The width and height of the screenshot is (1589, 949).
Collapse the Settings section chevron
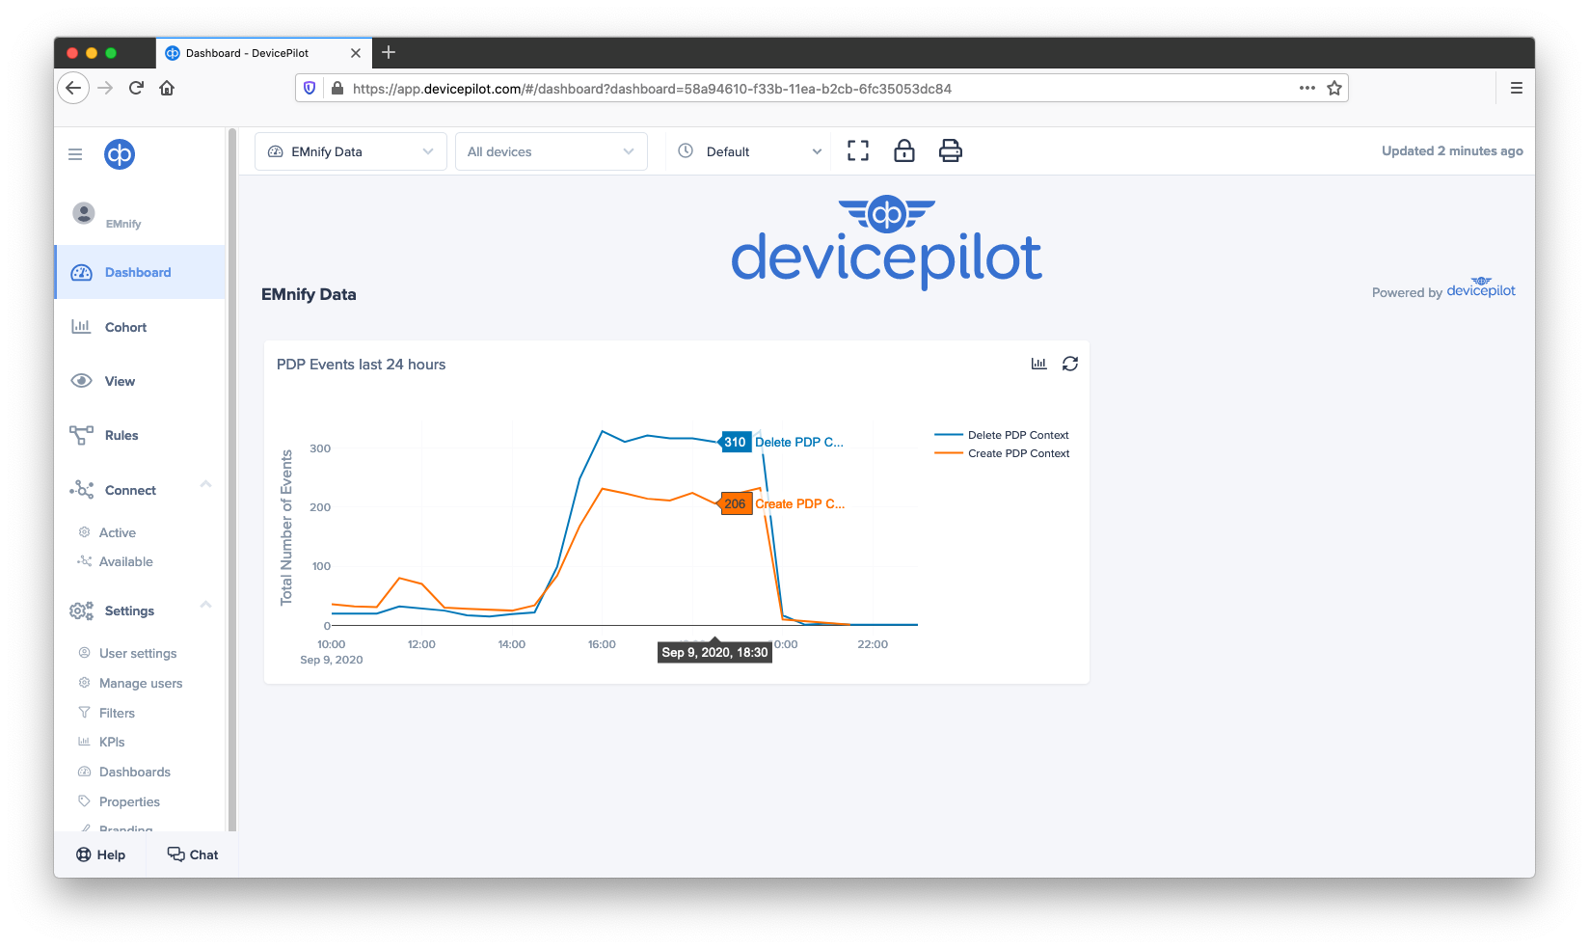(205, 605)
